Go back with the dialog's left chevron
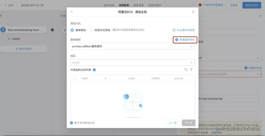Image resolution: width=265 pixels, height=136 pixels. pos(72,12)
